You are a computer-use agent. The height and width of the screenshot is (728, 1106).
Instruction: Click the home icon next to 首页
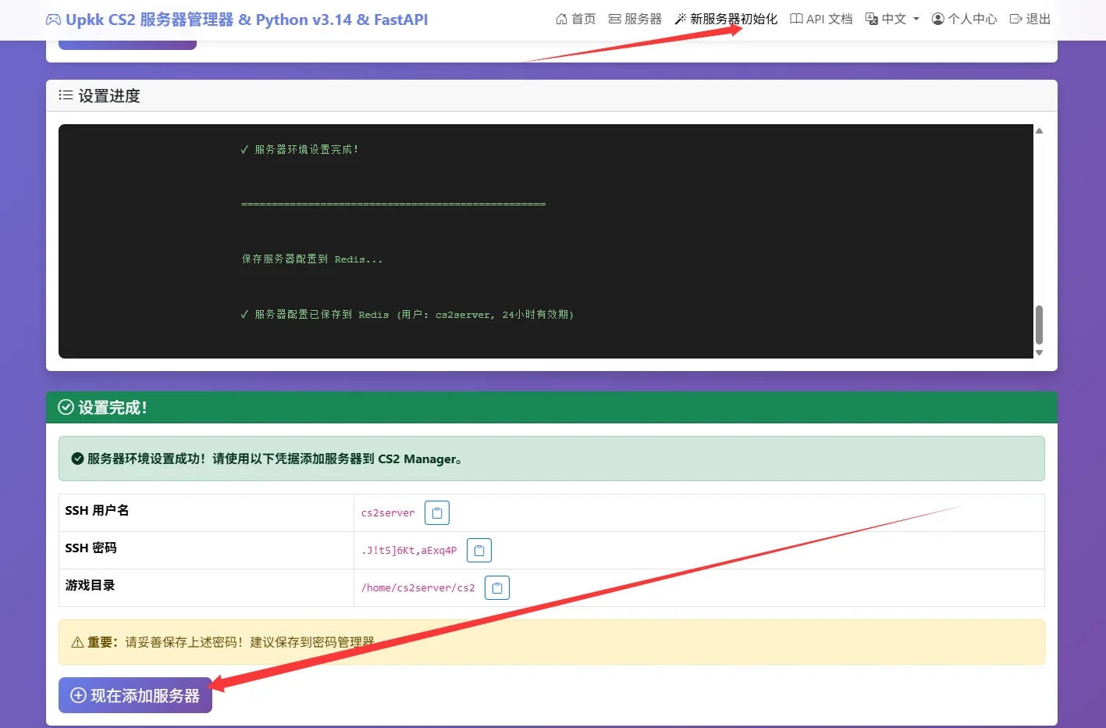click(x=561, y=19)
